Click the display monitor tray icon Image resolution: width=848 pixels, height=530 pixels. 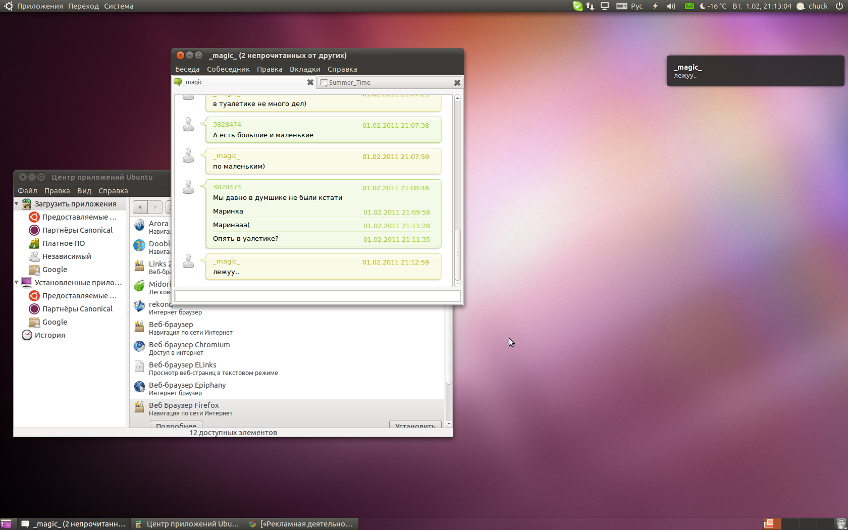pyautogui.click(x=605, y=6)
